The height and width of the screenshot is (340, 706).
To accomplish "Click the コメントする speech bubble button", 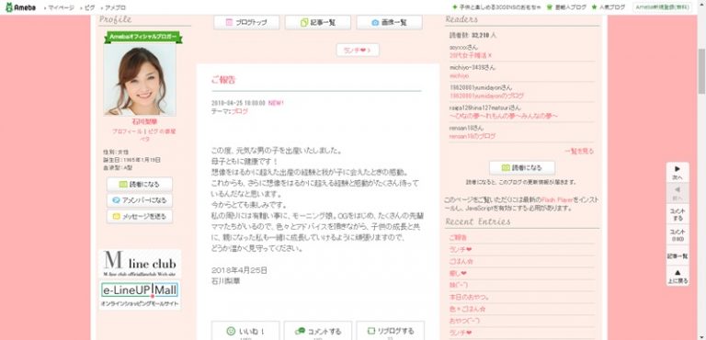I will click(x=317, y=332).
